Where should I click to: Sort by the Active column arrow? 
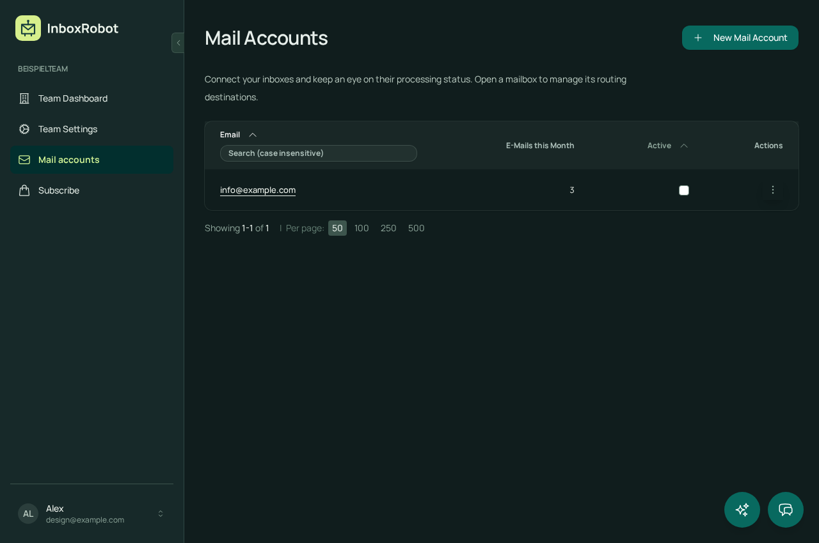click(684, 146)
